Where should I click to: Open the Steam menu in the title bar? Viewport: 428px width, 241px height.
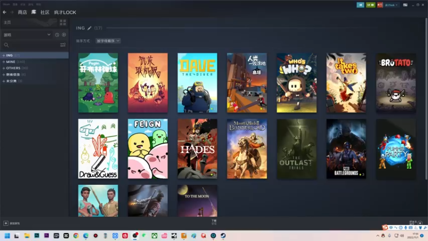pos(6,4)
